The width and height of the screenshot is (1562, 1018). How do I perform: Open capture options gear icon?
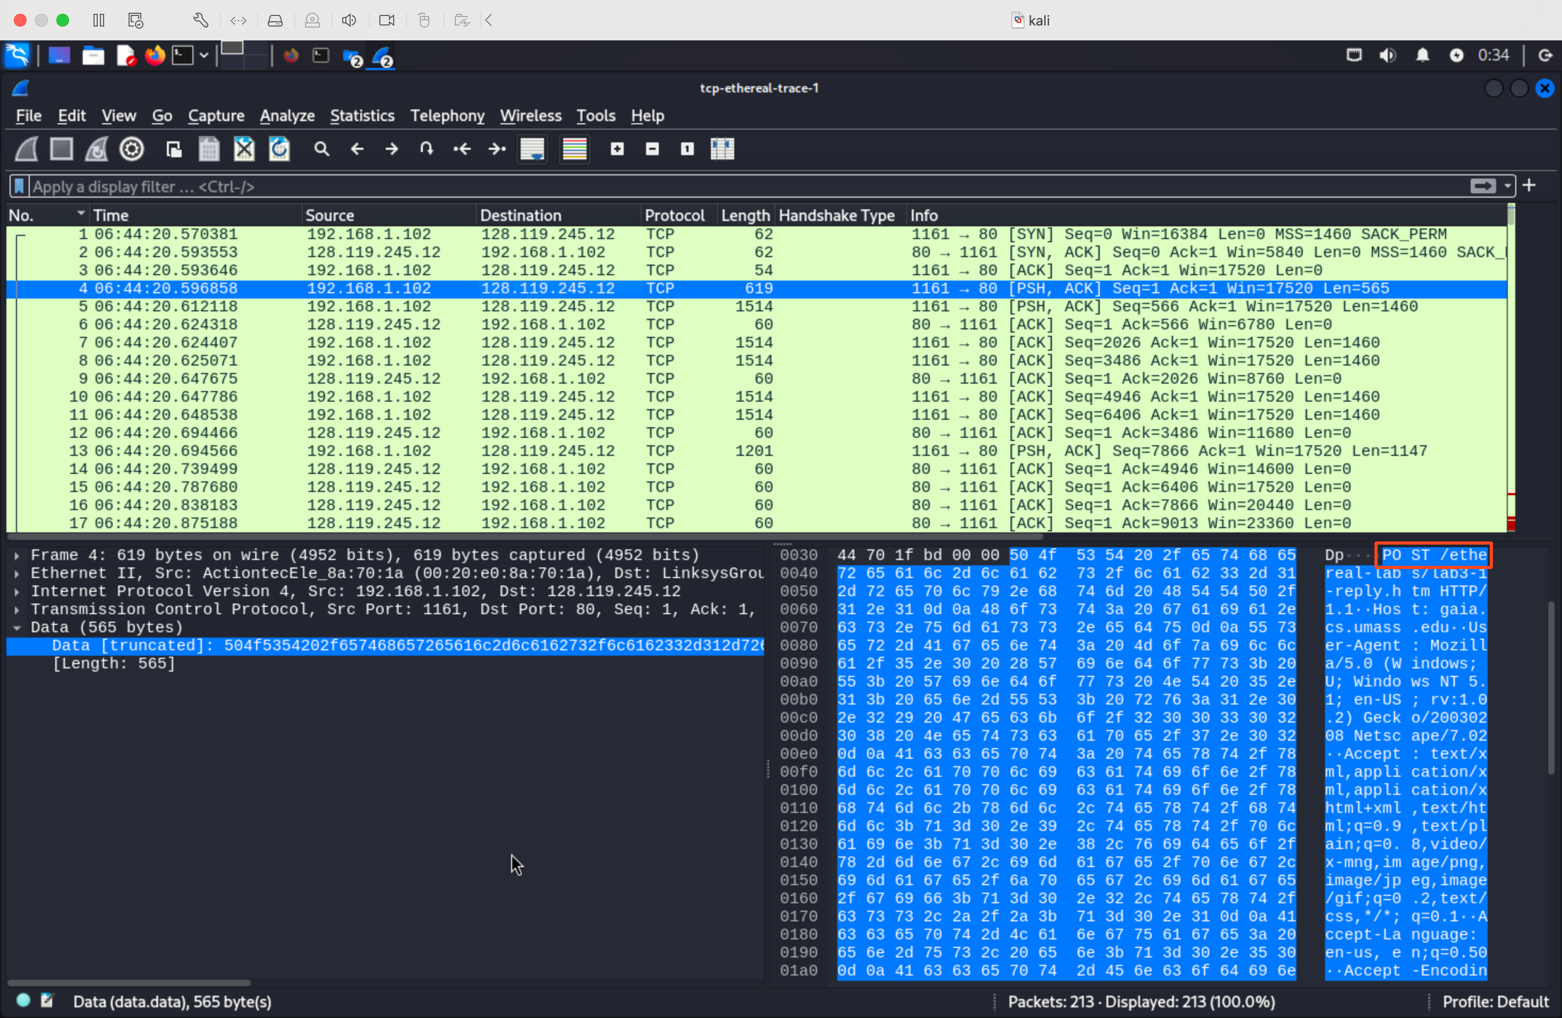pos(131,150)
